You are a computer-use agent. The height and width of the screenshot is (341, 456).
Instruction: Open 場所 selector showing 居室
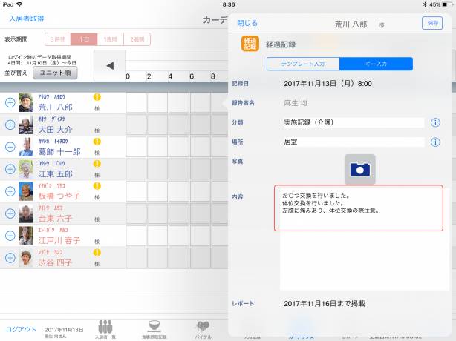point(353,142)
